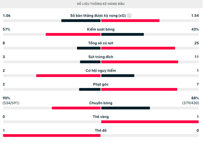Click the xG info icon

[x=129, y=15]
